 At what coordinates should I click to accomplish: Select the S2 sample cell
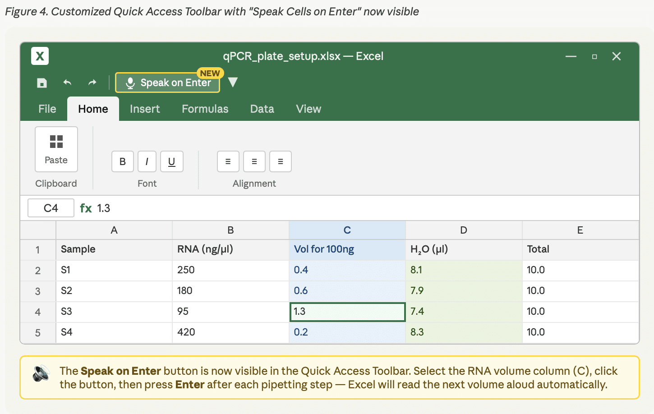pyautogui.click(x=114, y=291)
